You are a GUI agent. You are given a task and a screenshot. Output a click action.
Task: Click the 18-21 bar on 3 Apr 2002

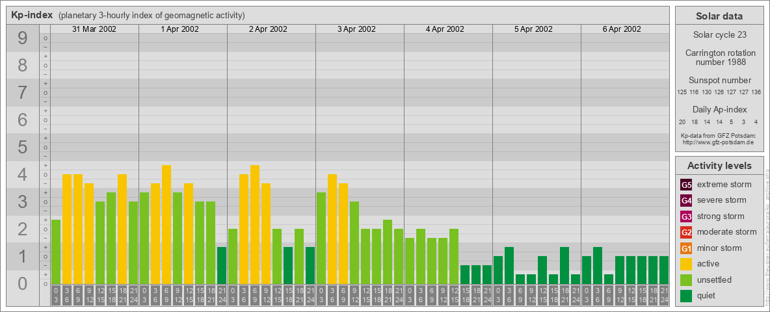[x=388, y=252]
